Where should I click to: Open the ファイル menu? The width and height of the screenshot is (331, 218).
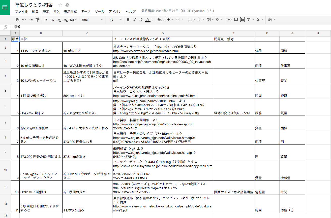[x=21, y=12]
